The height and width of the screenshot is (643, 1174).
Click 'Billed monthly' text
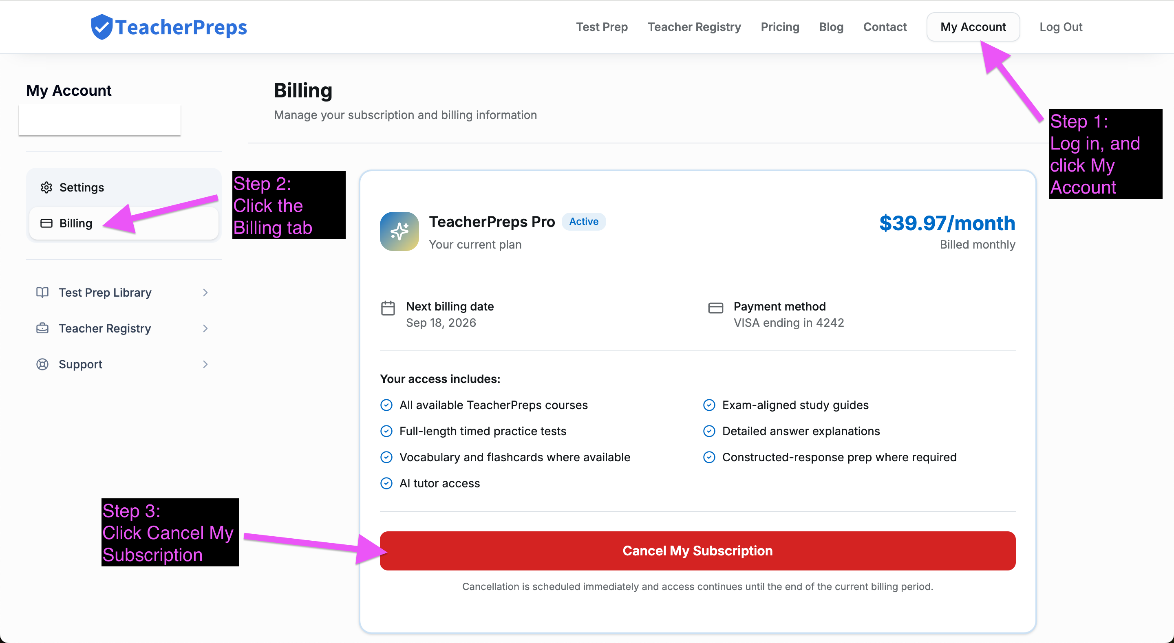click(x=978, y=245)
